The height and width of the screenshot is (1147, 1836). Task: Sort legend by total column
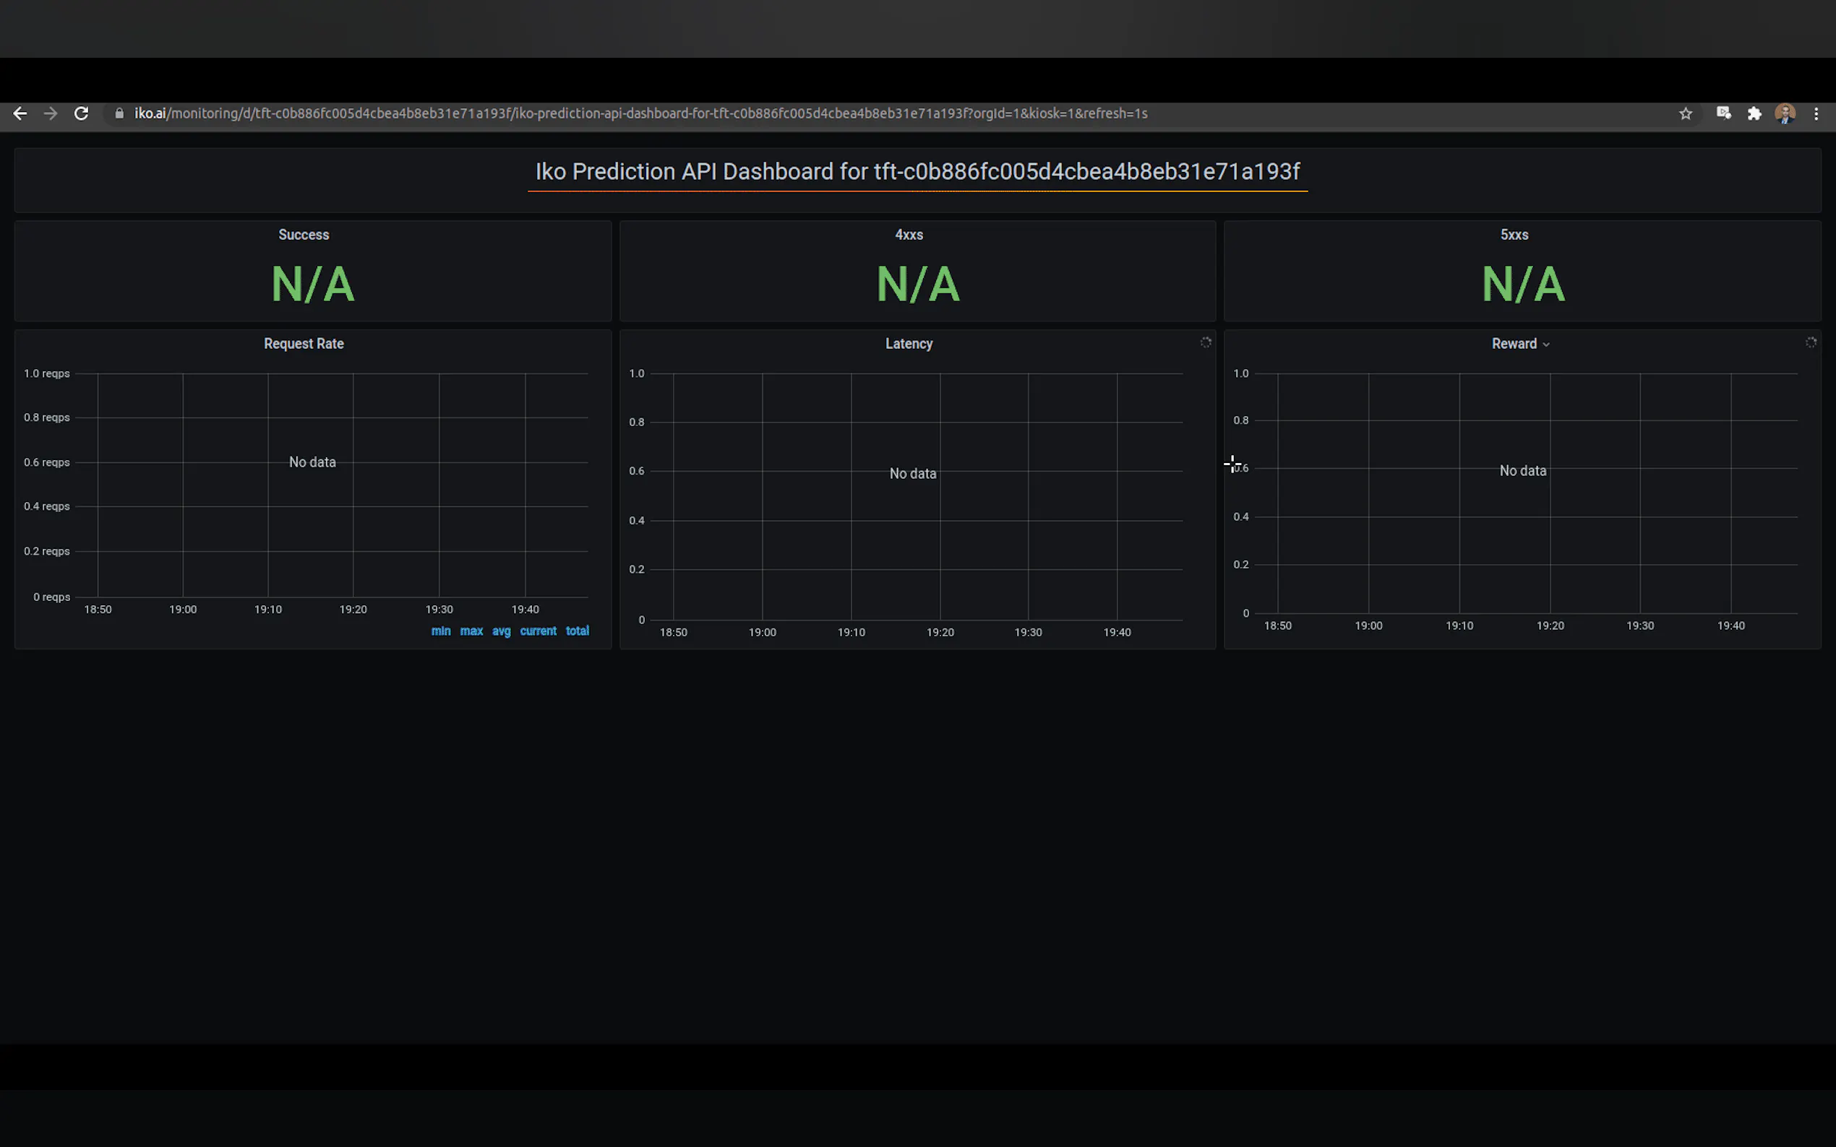pos(577,631)
